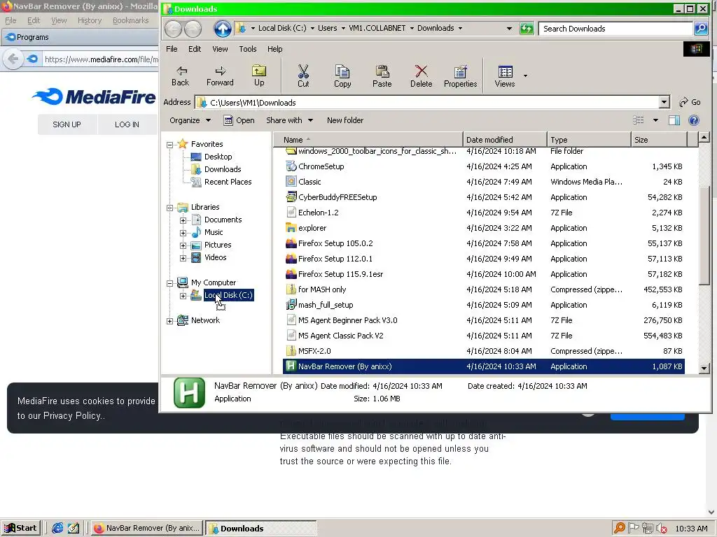
Task: Click the Paste clipboard icon
Action: pos(382,76)
